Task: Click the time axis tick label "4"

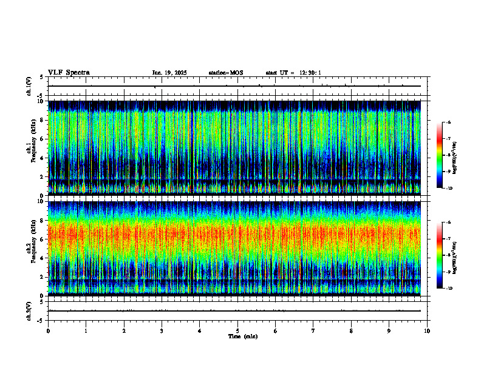Action: pos(200,331)
